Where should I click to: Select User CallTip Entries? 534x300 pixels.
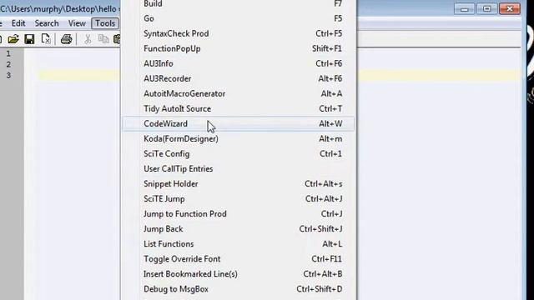coord(238,168)
